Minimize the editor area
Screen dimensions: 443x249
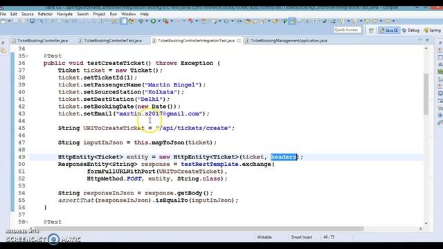(420, 40)
